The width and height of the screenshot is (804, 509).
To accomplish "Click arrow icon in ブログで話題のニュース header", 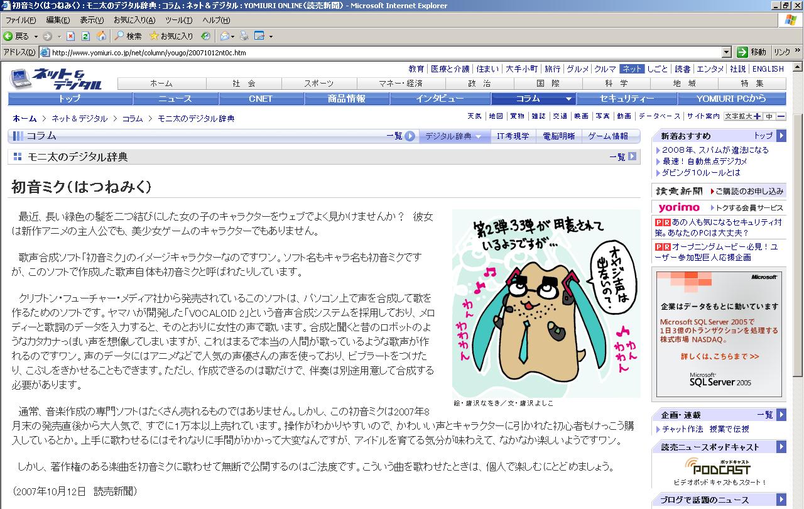I will pyautogui.click(x=781, y=500).
